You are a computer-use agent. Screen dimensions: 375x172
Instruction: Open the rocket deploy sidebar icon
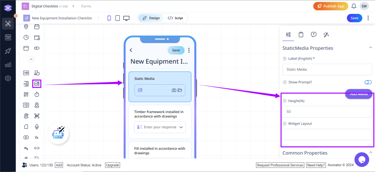8,51
